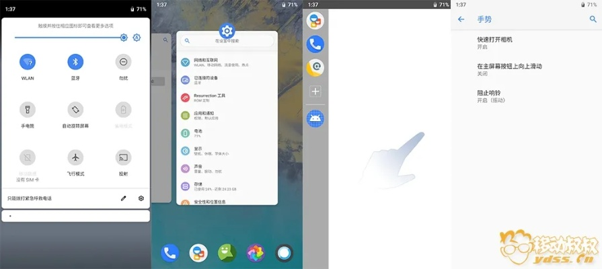602x269 pixels.
Task: Turn on the flashlight (手电筒) tile
Action: [28, 110]
